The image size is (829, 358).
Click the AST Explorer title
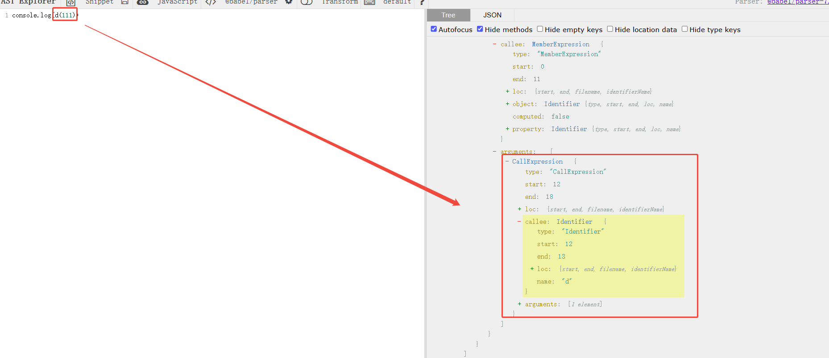tap(28, 2)
